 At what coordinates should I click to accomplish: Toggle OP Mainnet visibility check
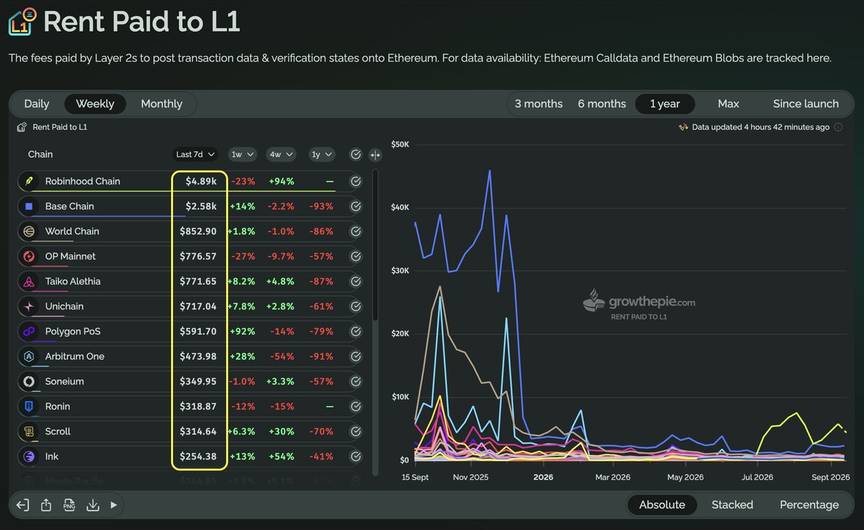point(356,256)
